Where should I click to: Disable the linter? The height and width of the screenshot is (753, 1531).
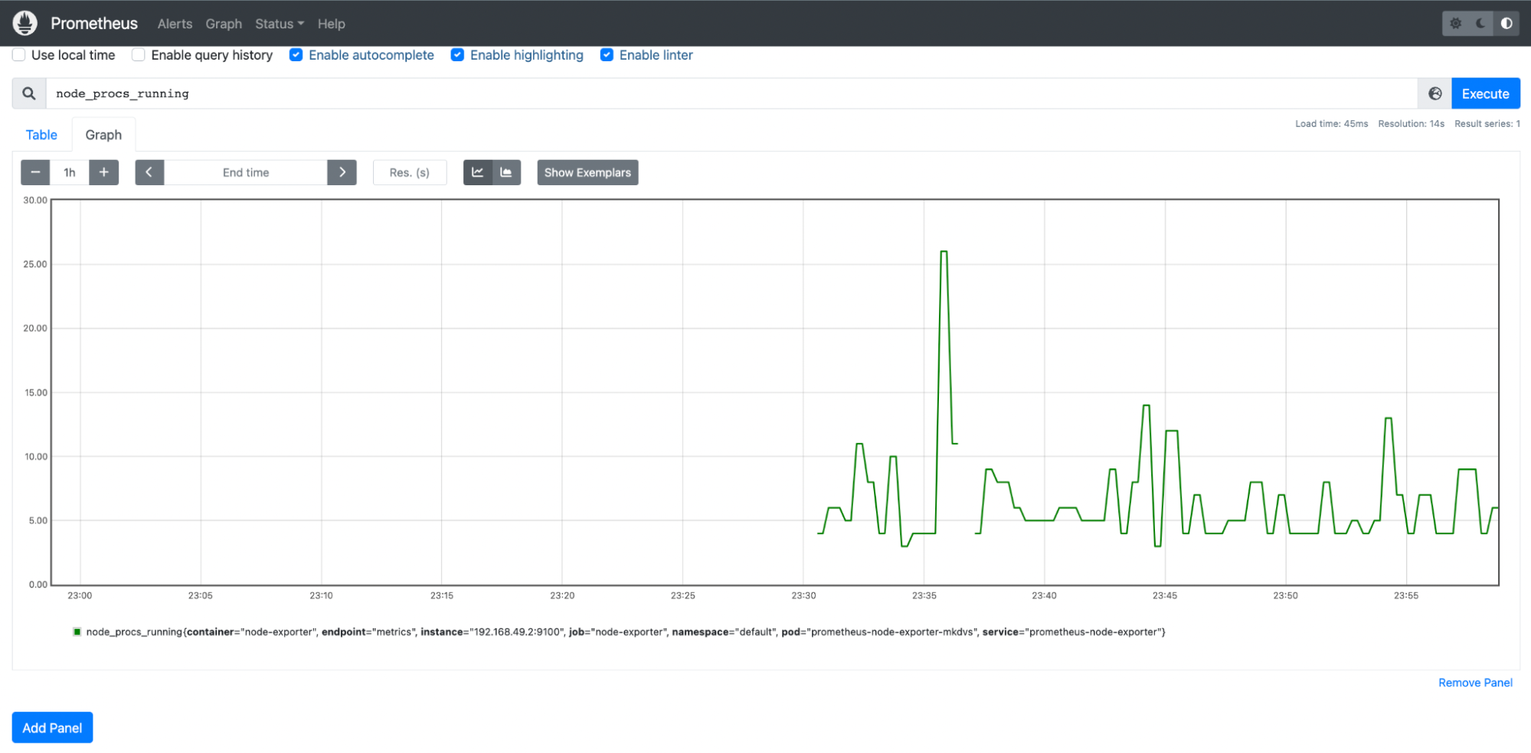(x=607, y=54)
